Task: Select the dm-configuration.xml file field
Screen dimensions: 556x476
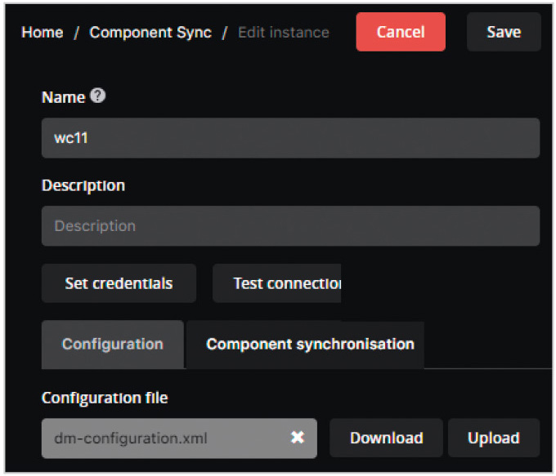Action: pyautogui.click(x=164, y=438)
